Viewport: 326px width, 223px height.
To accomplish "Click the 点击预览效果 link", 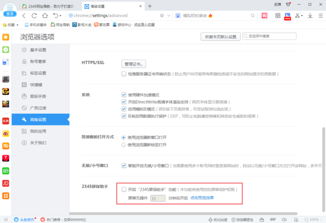I will click(202, 199).
